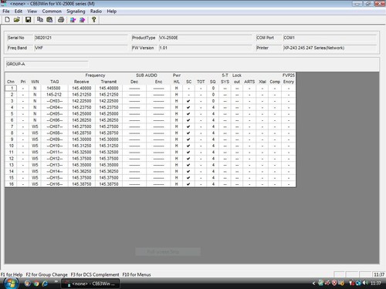
Task: Toggle the SC checkmark for channel 3
Action: (188, 101)
